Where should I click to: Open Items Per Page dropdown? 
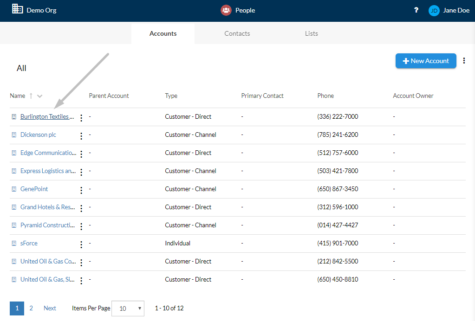(128, 308)
